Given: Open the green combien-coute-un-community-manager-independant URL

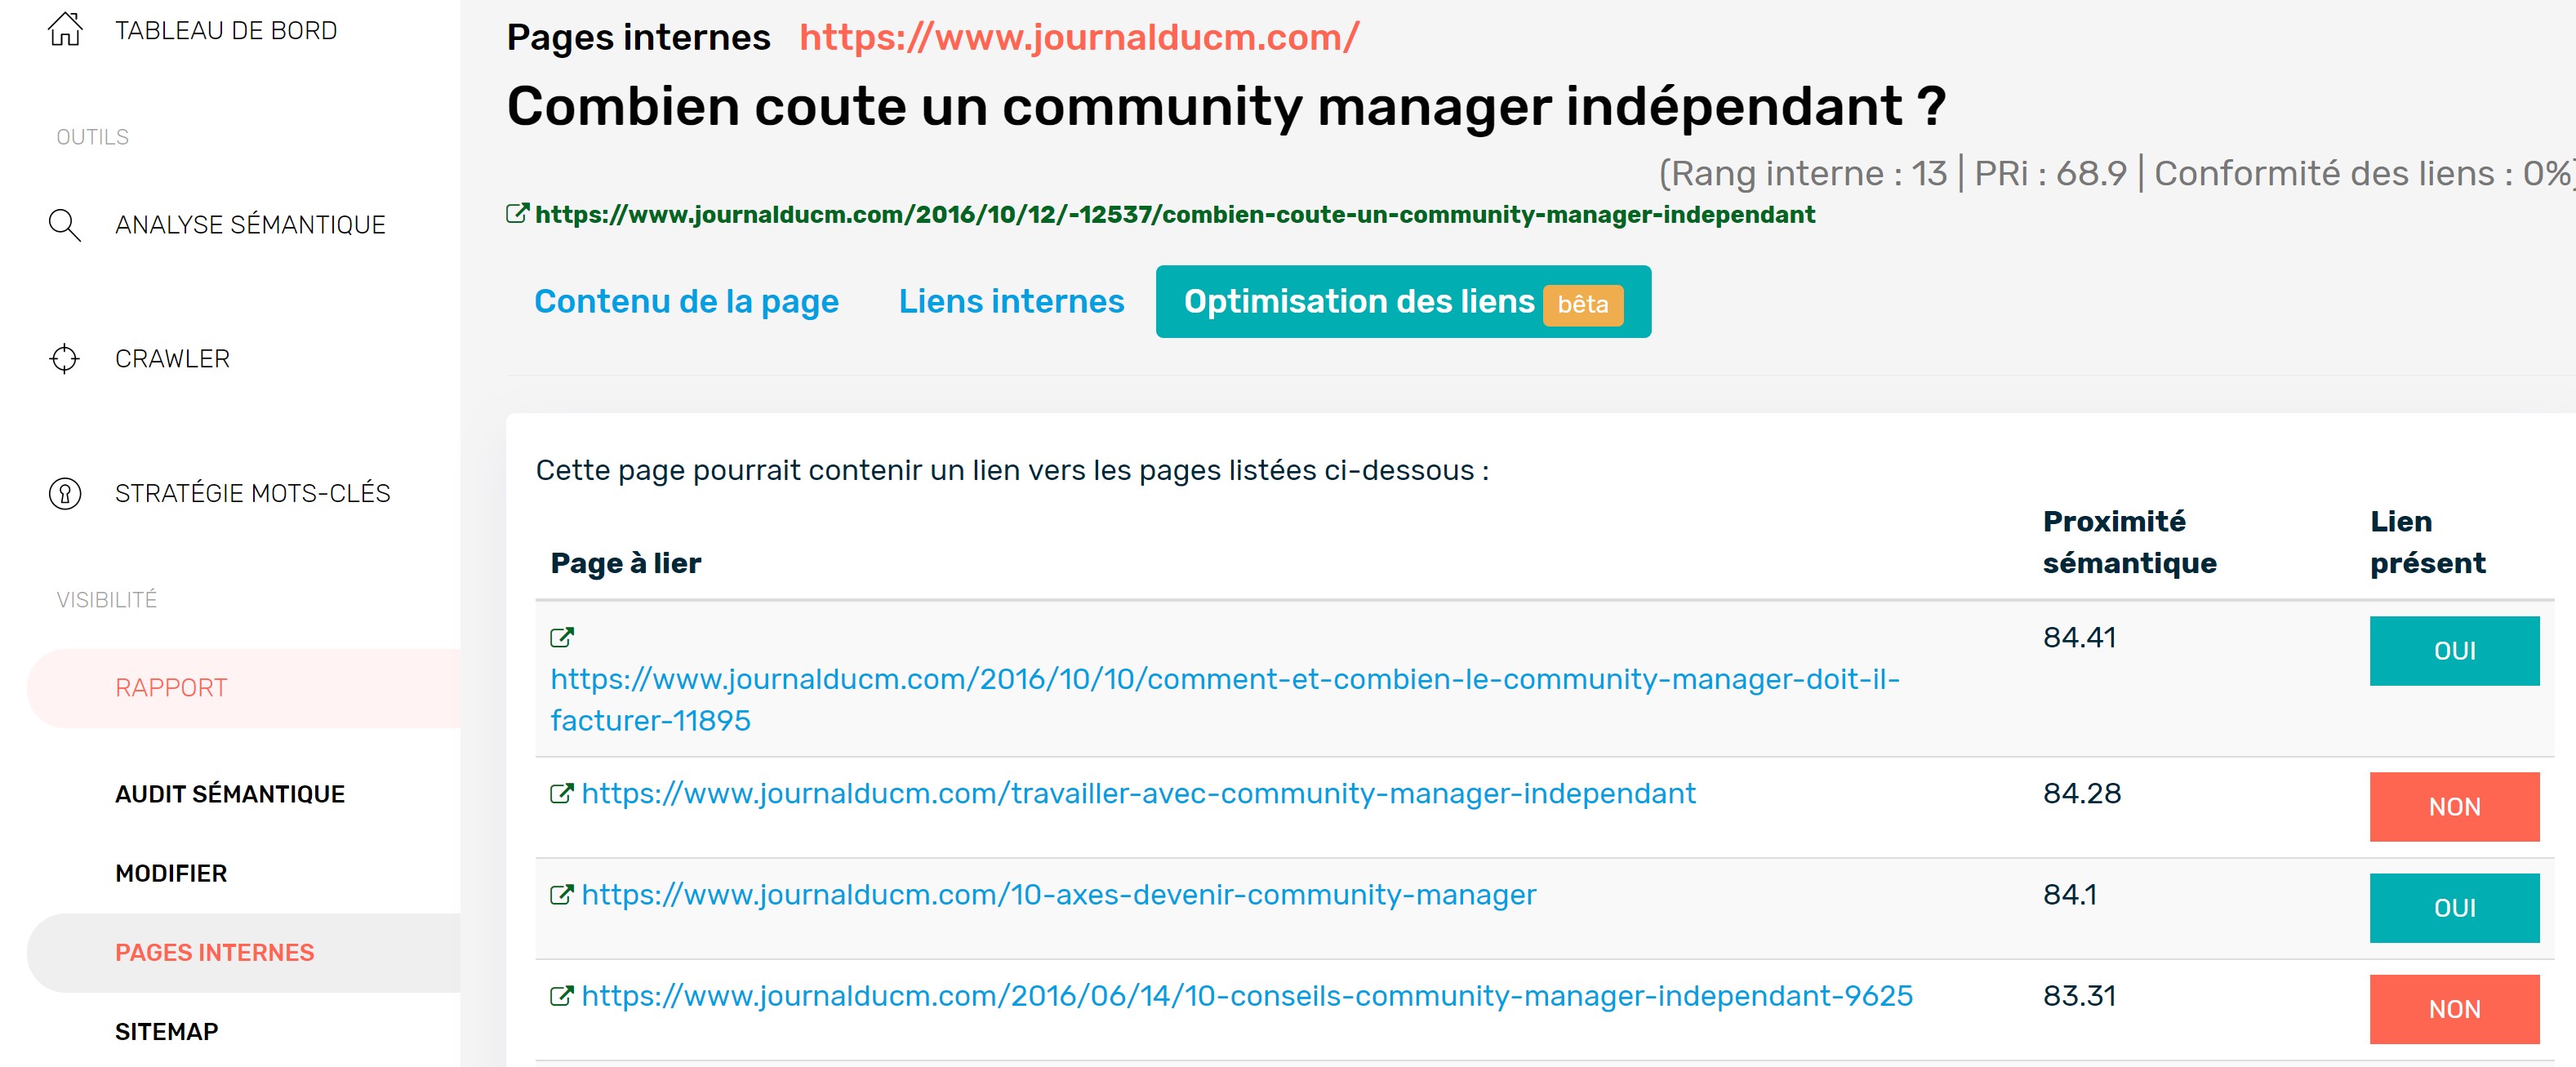Looking at the screenshot, I should (x=1175, y=214).
